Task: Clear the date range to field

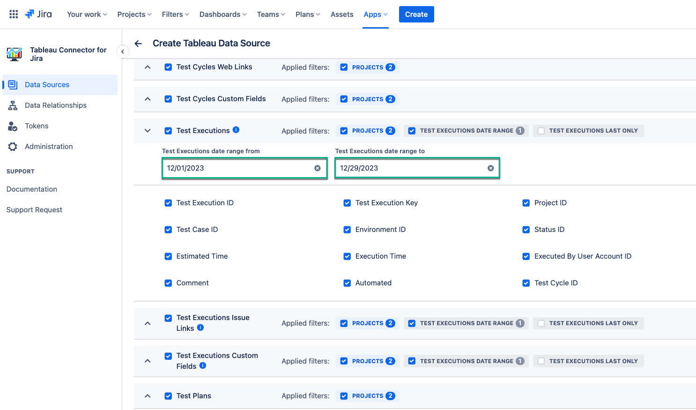Action: [490, 168]
